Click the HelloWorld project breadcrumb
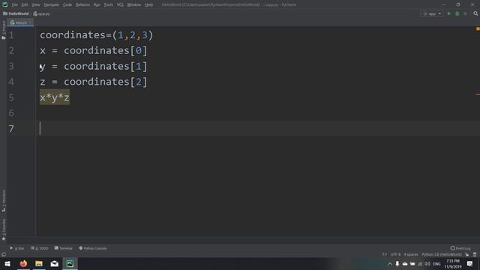This screenshot has width=480, height=270. pos(16,13)
